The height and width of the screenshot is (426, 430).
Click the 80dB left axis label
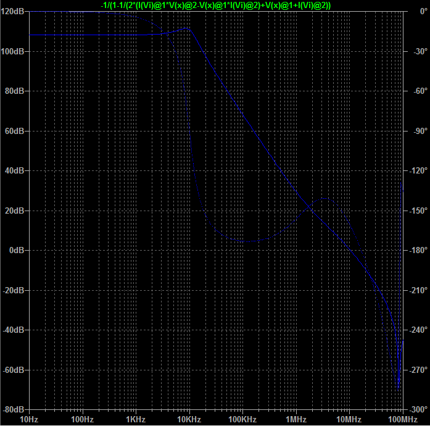click(15, 91)
